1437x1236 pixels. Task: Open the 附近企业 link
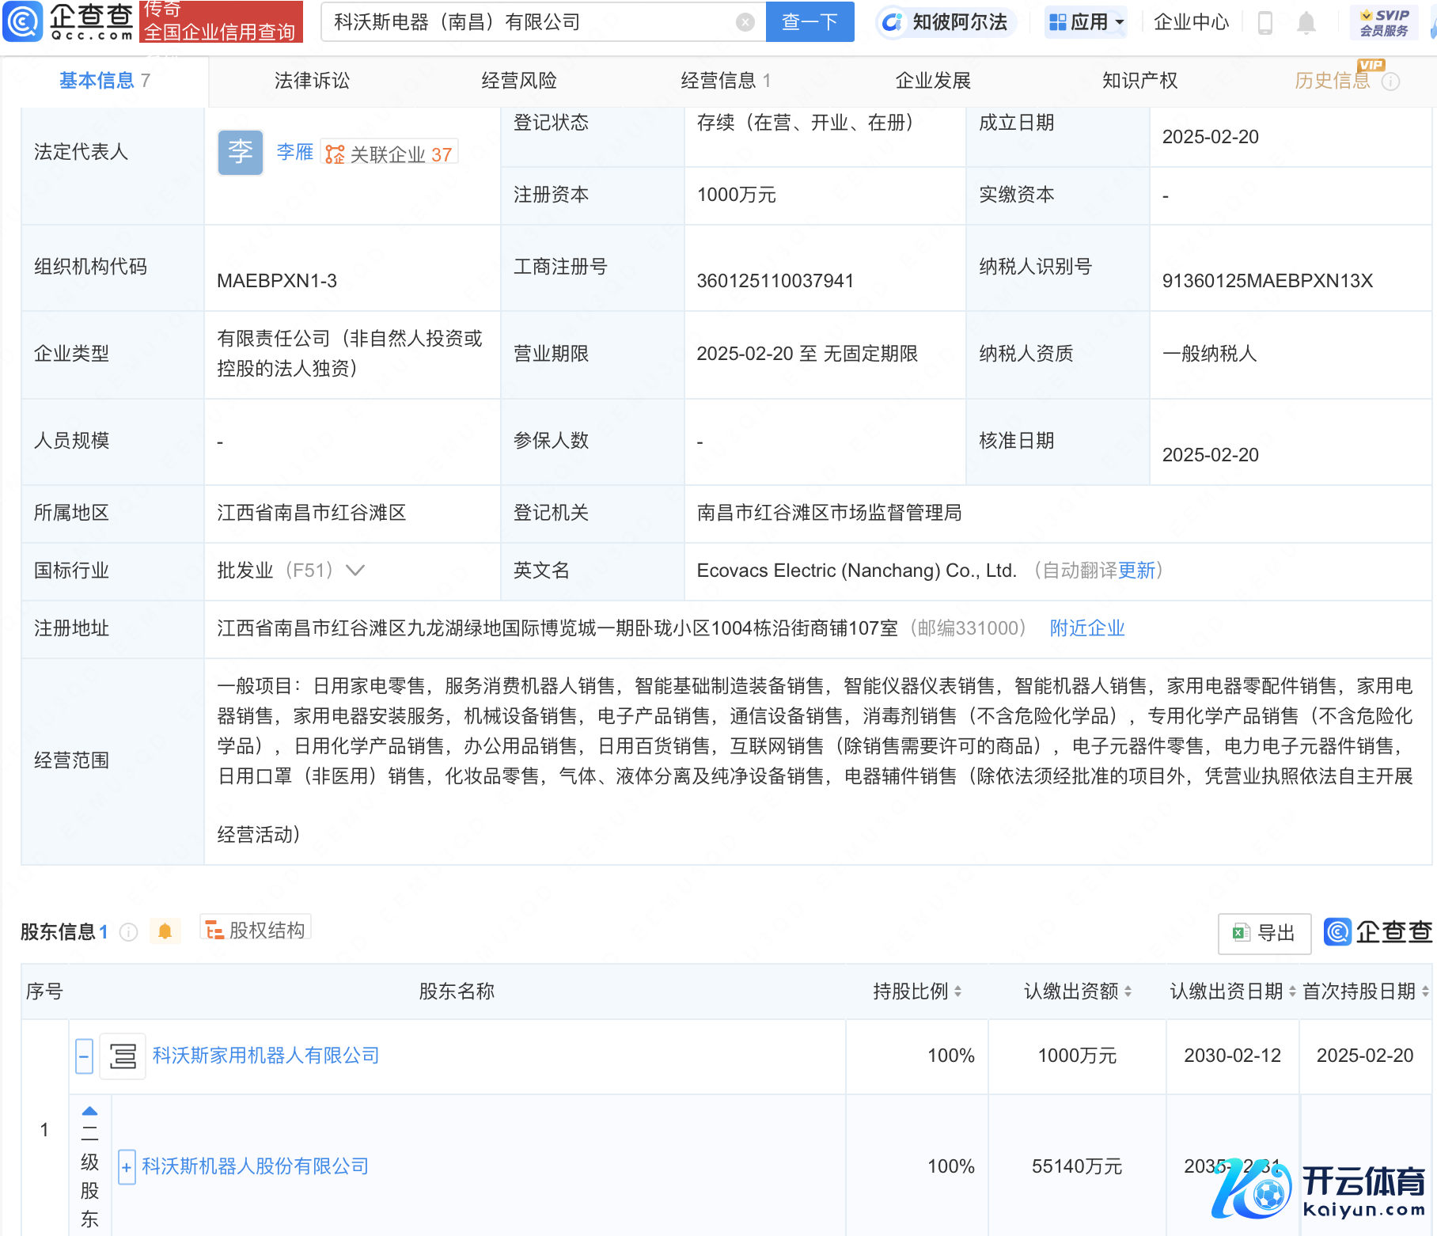tap(1086, 628)
